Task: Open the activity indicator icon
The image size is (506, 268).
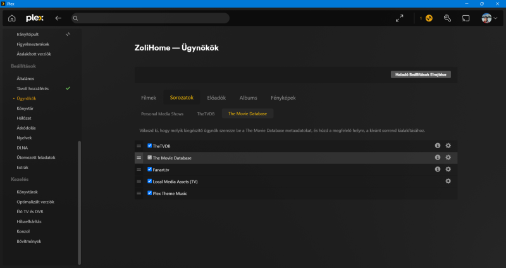Action: [x=429, y=18]
